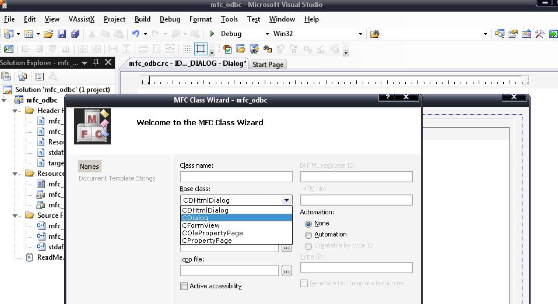Open the Format menu
Screen dimensions: 558x304
coord(201,19)
